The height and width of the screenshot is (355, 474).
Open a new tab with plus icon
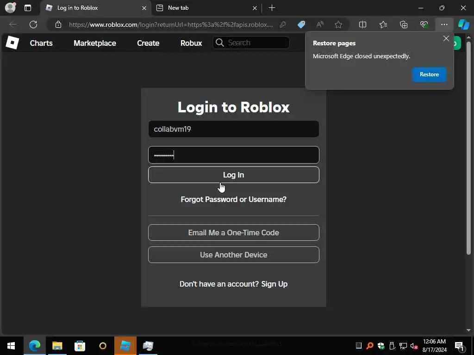click(272, 8)
